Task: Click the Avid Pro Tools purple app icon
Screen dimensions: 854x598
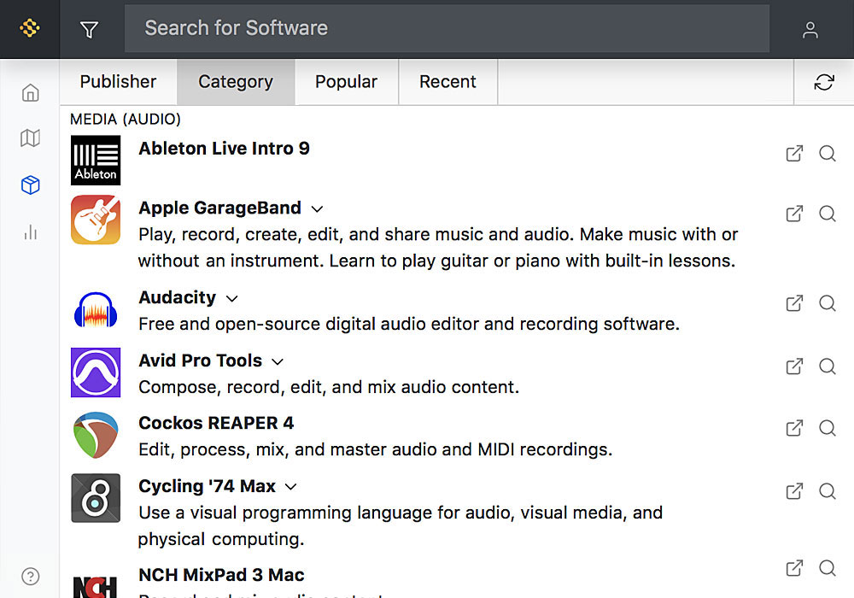Action: pyautogui.click(x=96, y=372)
